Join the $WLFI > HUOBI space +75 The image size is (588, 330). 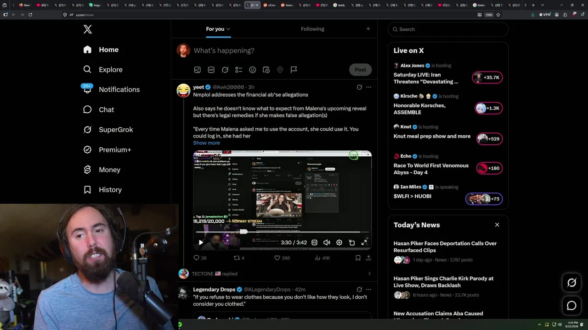click(x=484, y=199)
